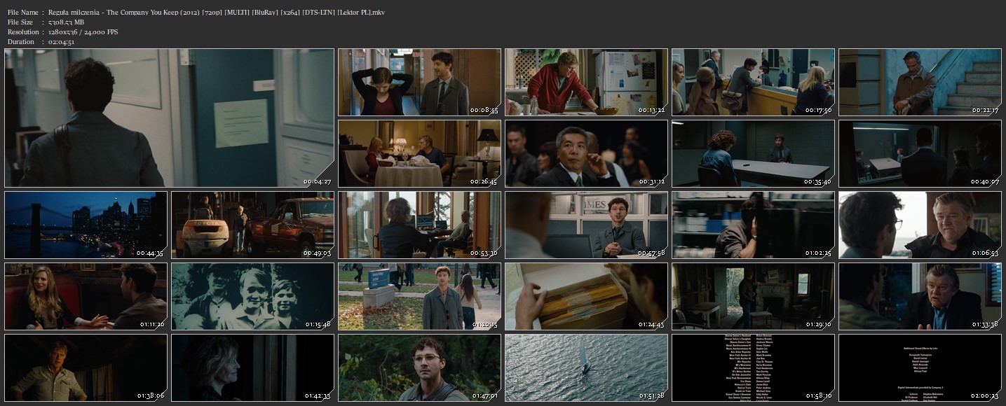The image size is (1006, 406).
Task: Open the sailboat thumbnail at 01:51:28
Action: coord(586,367)
